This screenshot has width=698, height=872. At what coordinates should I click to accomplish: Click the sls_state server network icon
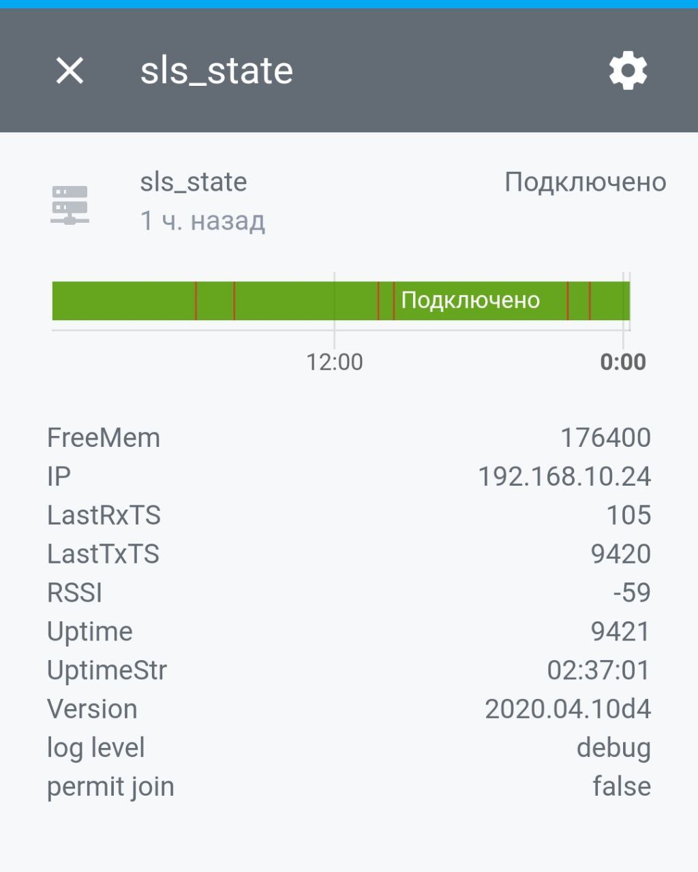(x=70, y=204)
